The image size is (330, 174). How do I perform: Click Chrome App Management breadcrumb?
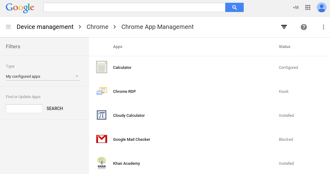[x=157, y=27]
